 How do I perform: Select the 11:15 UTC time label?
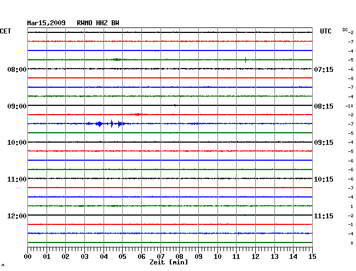point(324,216)
